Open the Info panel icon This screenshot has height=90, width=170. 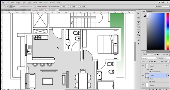(x=138, y=22)
